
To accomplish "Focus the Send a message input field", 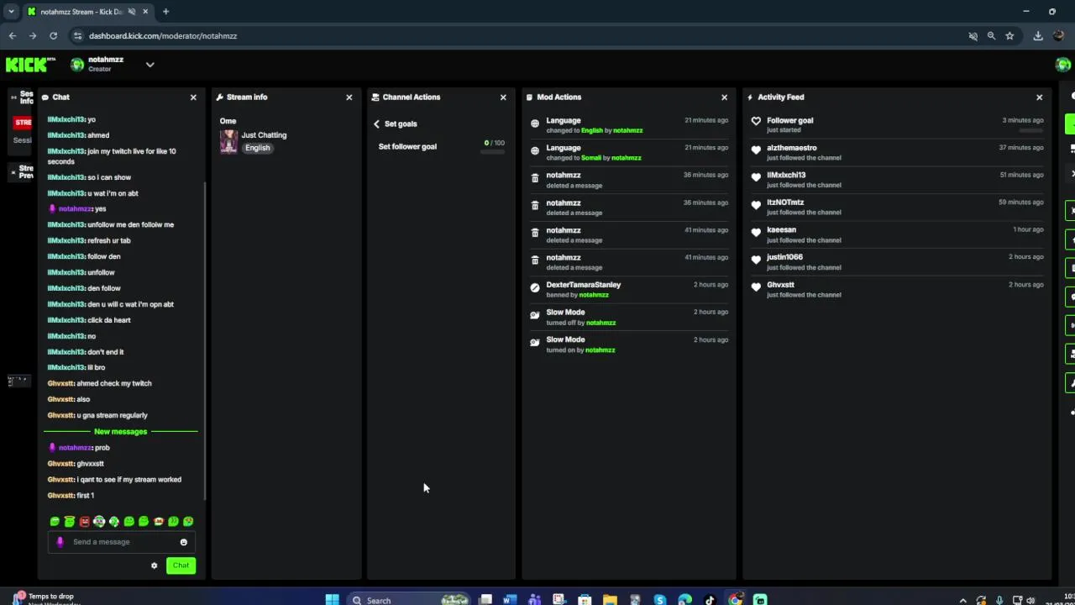I will (x=122, y=542).
